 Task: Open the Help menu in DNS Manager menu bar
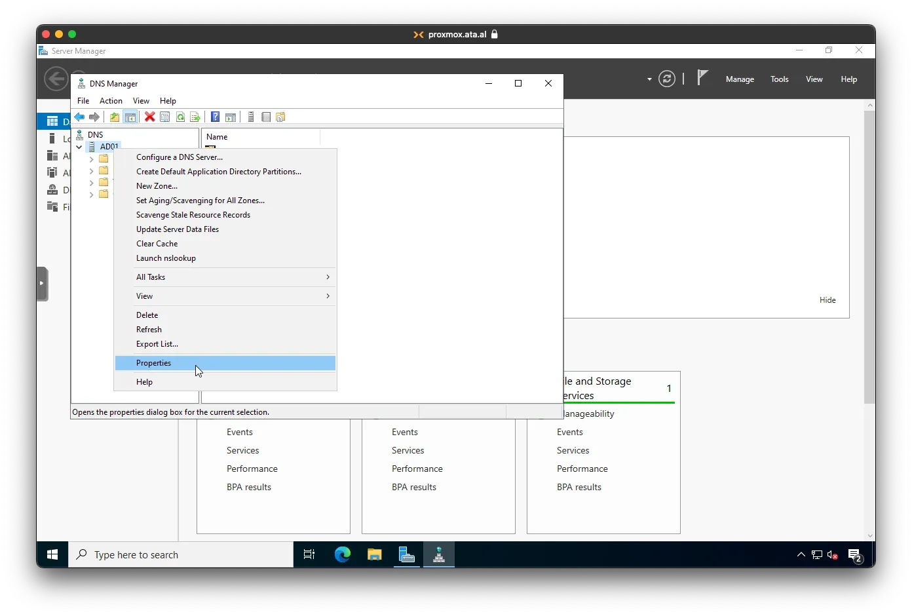point(168,101)
